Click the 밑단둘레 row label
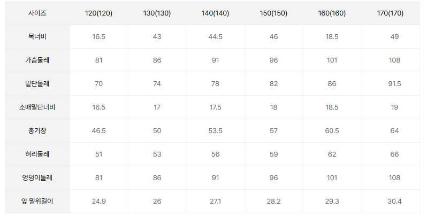 pyautogui.click(x=37, y=83)
